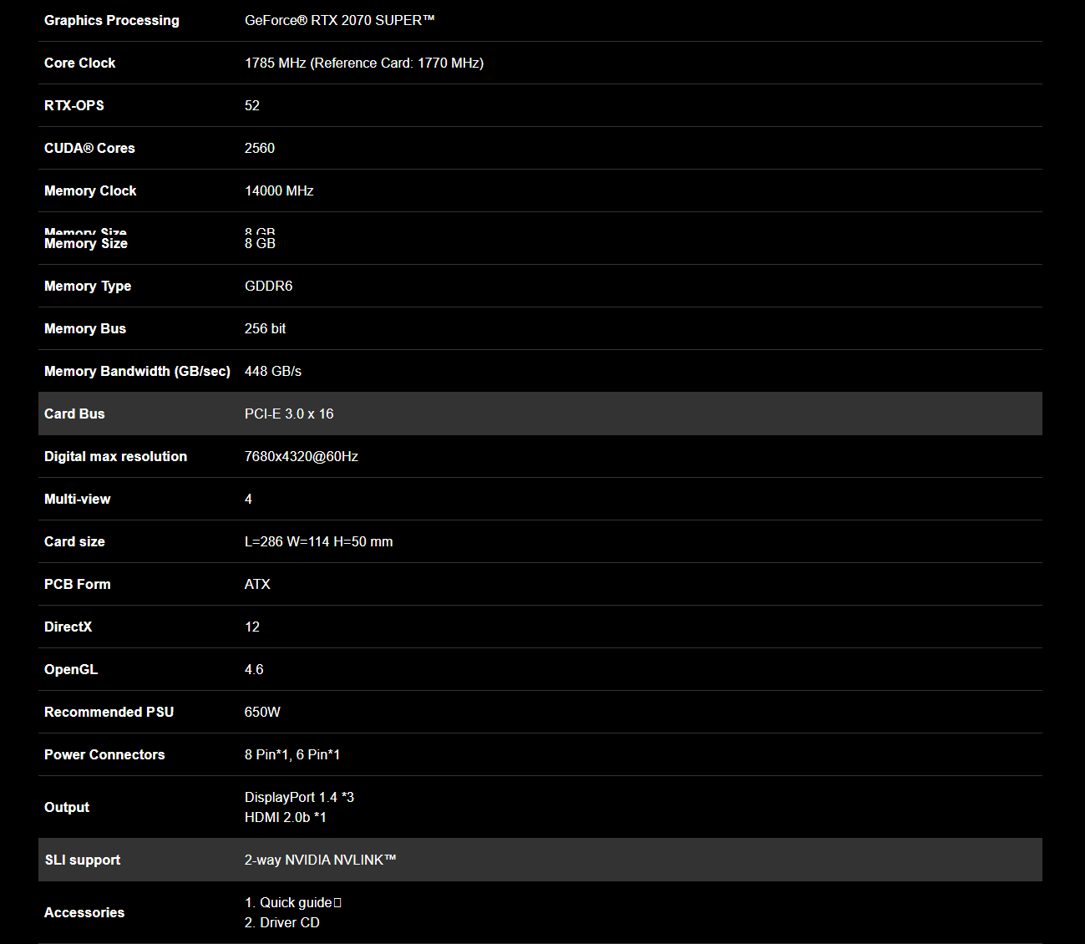Screen dimensions: 1085x944
Task: Select the 'RTX-OPS' label
Action: coord(74,105)
